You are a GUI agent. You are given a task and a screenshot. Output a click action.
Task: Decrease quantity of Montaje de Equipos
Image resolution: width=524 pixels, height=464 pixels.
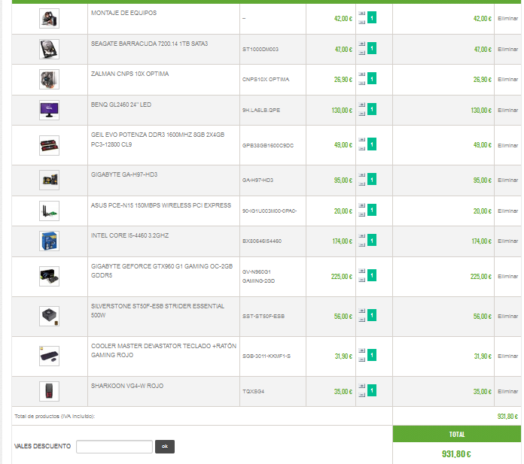(x=361, y=23)
